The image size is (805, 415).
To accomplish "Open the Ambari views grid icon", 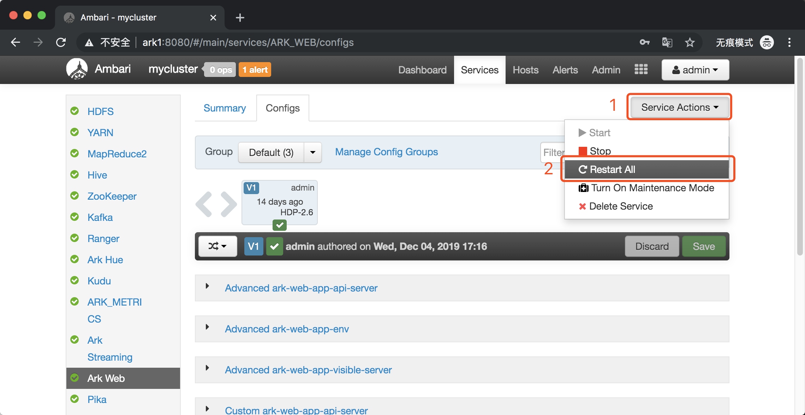I will click(641, 70).
